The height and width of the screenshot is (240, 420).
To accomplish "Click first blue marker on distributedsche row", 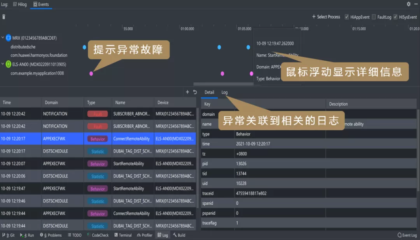I will click(x=84, y=47).
